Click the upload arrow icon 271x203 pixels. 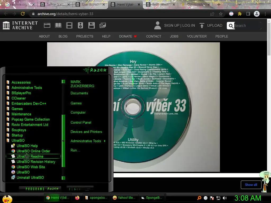(202, 25)
